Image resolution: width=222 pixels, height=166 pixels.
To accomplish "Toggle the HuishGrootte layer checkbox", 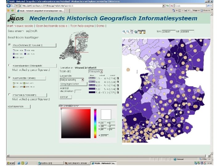I will tap(9, 78).
